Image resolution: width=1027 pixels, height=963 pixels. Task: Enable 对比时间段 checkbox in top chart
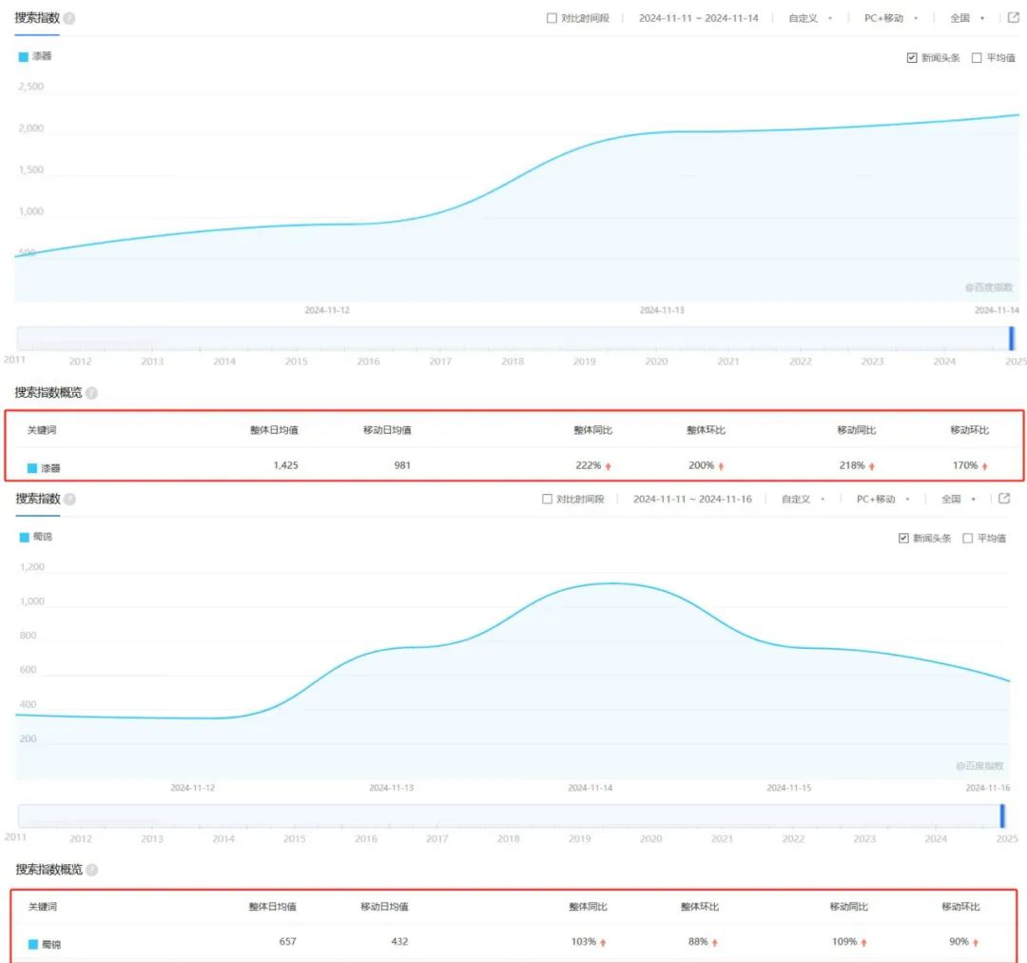click(552, 18)
